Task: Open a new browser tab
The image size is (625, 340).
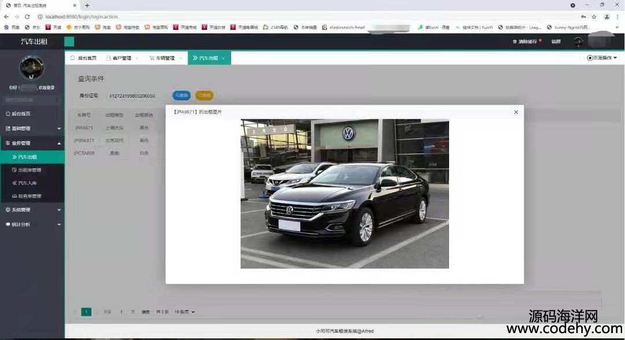Action: (87, 6)
